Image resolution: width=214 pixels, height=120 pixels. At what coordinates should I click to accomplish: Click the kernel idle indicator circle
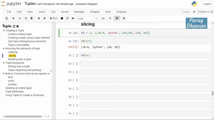pos(212,12)
